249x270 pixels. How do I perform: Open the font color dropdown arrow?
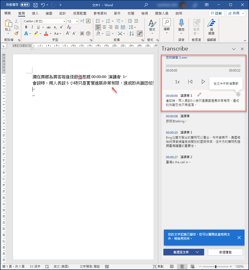[x=51, y=34]
